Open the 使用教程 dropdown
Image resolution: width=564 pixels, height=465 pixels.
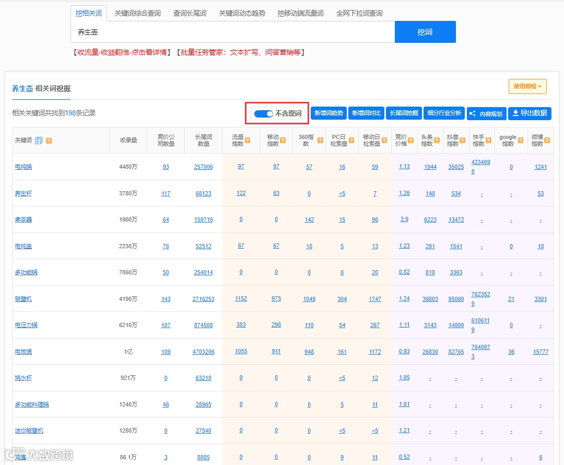[x=527, y=86]
